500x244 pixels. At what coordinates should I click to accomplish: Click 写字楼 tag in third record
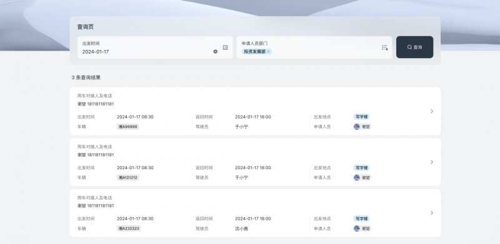click(x=362, y=219)
